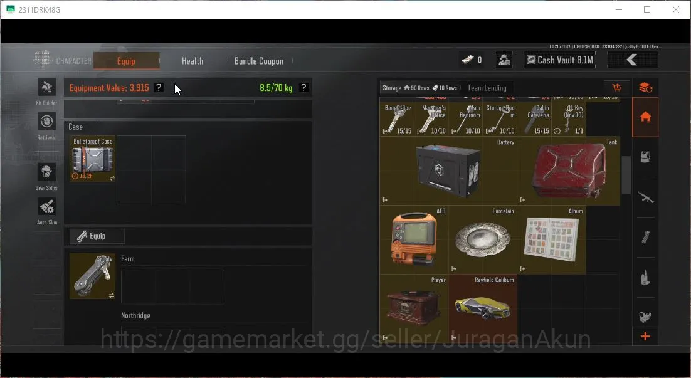Select the record Player item
691x378 pixels.
click(x=414, y=308)
